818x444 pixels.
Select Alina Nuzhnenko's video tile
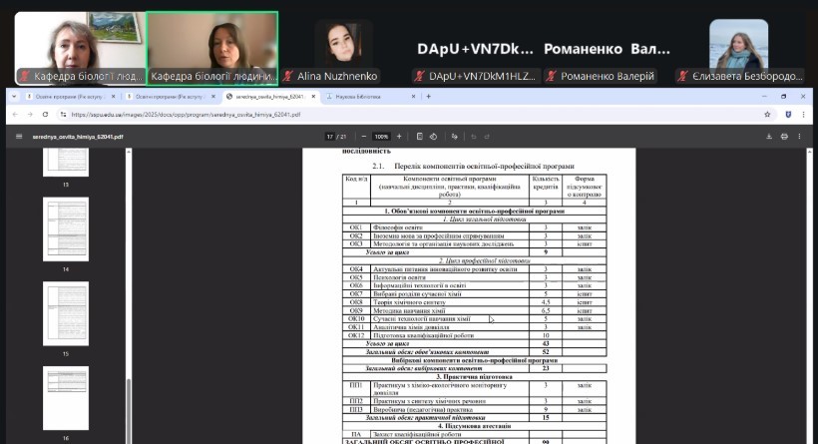click(x=343, y=45)
